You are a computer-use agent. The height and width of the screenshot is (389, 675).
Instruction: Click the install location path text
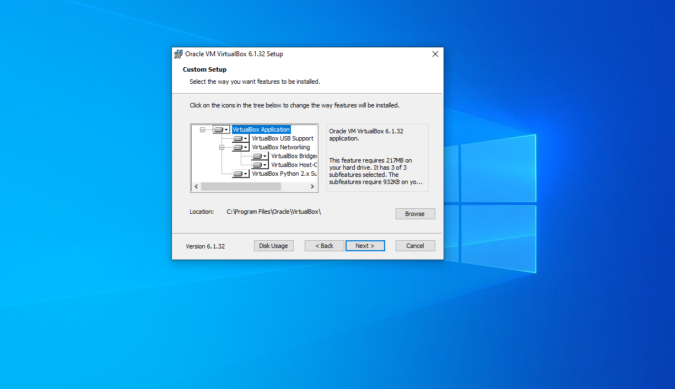coord(274,212)
